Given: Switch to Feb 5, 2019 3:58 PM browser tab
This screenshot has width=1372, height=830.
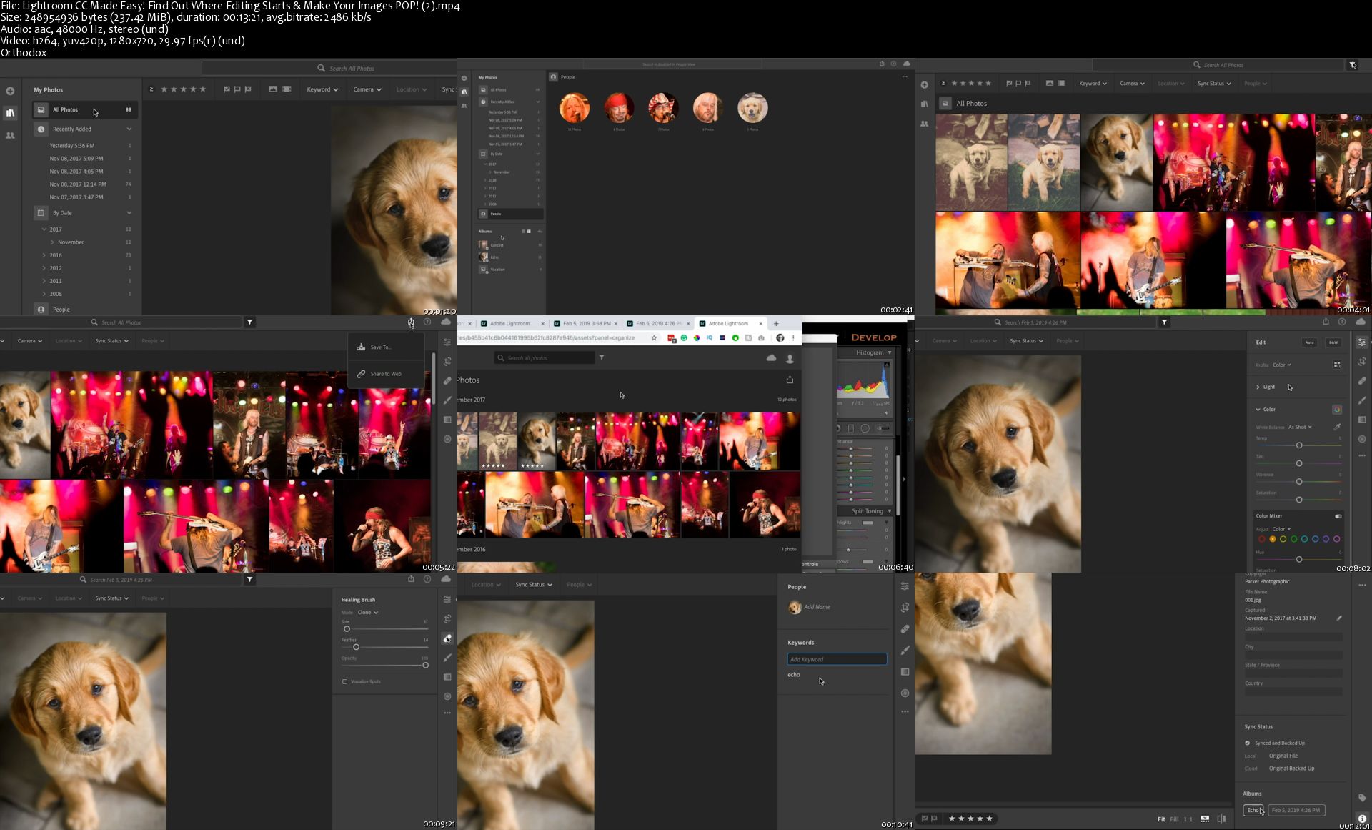Looking at the screenshot, I should click(x=586, y=324).
